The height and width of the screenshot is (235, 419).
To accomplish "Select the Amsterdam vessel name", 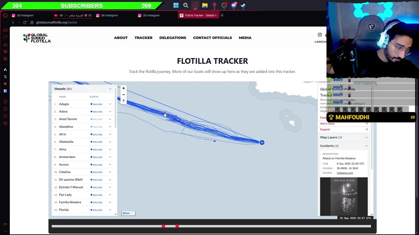I will point(67,157).
